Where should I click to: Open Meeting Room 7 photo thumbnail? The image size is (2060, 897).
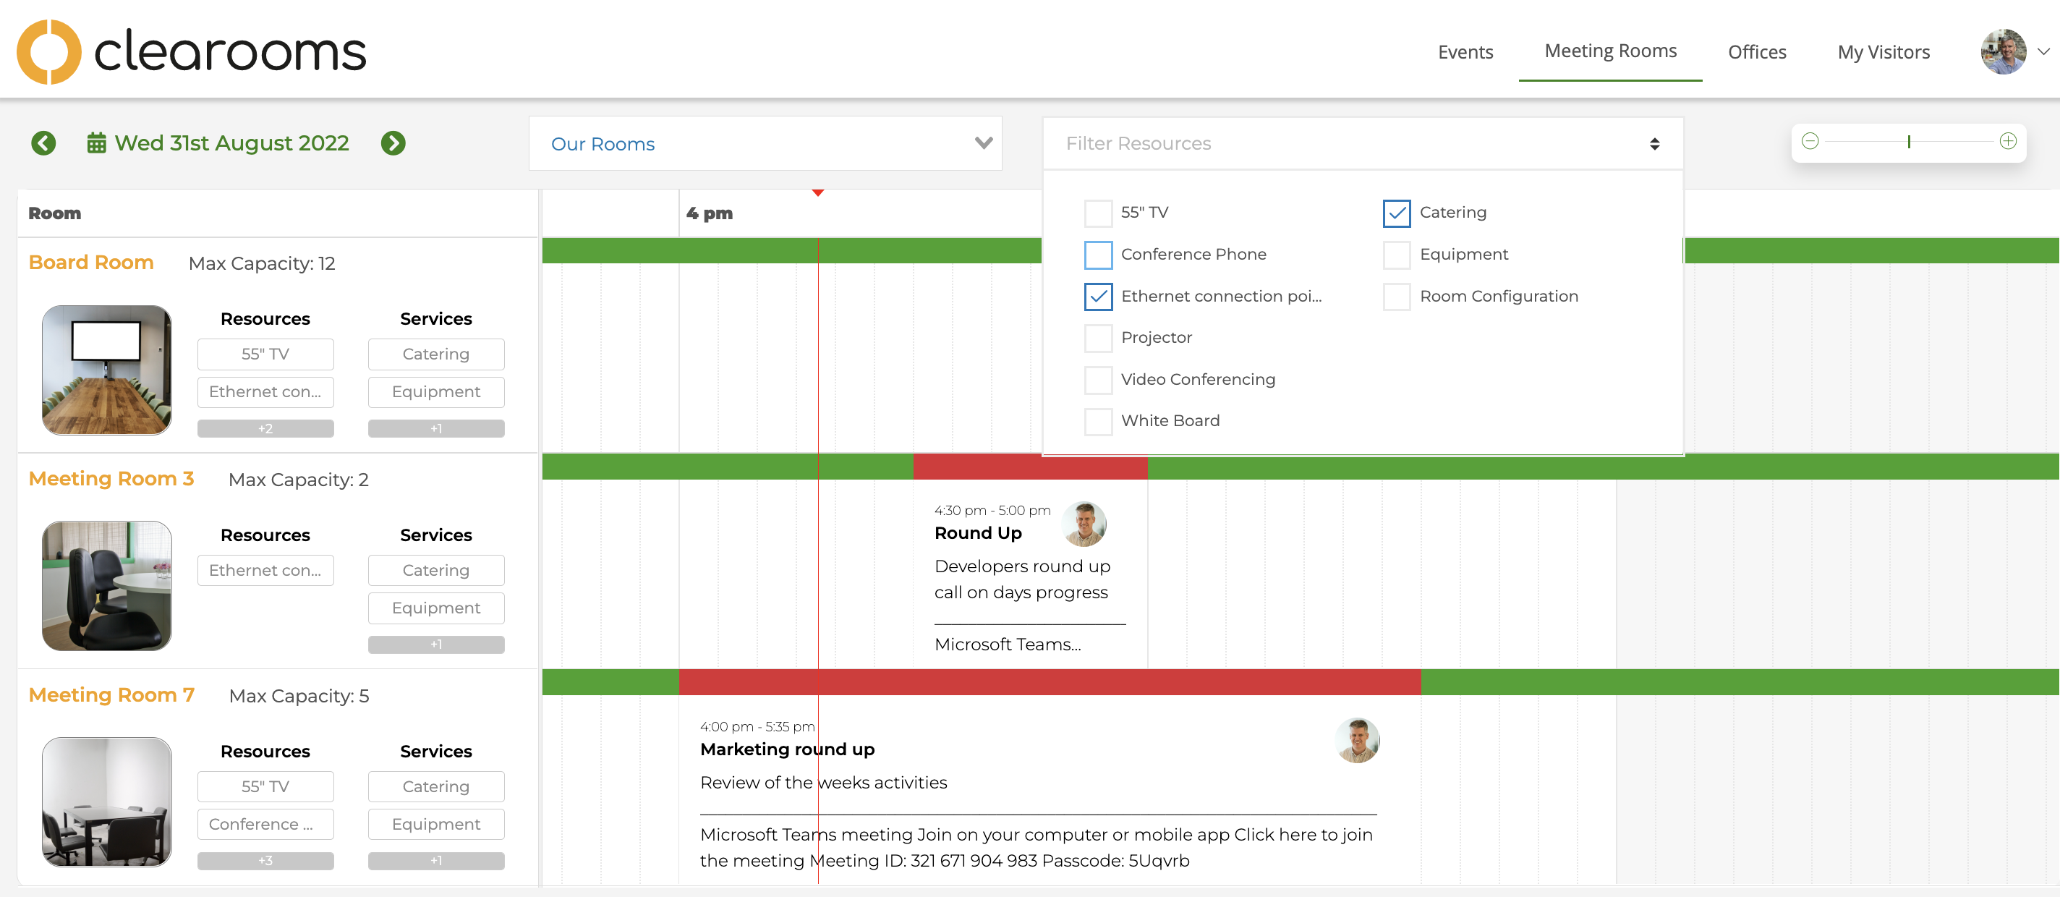[106, 801]
